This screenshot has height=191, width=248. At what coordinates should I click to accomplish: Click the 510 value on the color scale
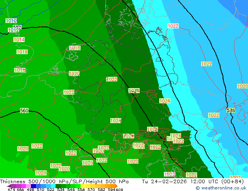pyautogui.click(x=40, y=189)
